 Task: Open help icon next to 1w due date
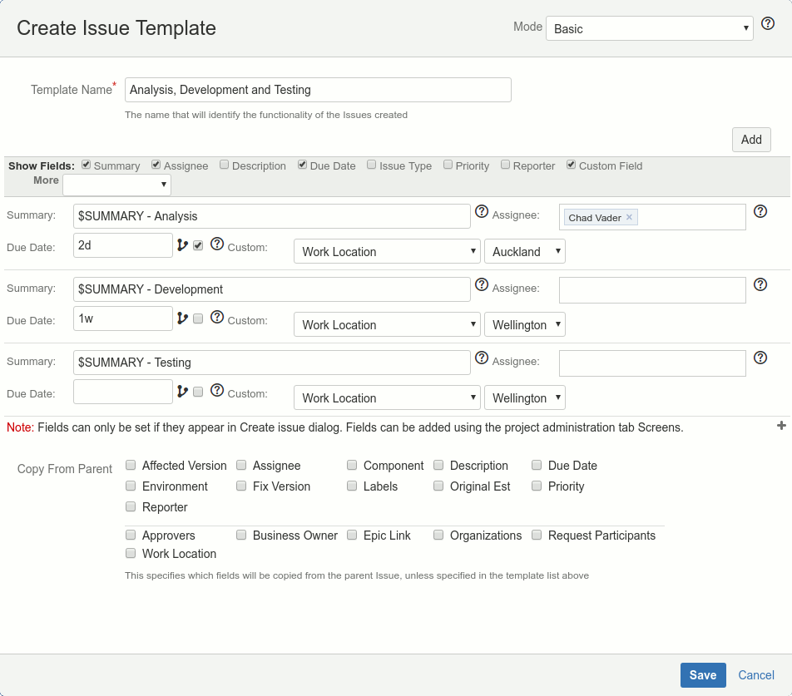pos(217,317)
